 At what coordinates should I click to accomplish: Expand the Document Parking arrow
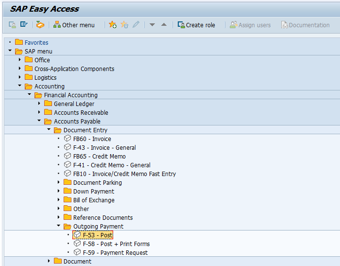(59, 182)
